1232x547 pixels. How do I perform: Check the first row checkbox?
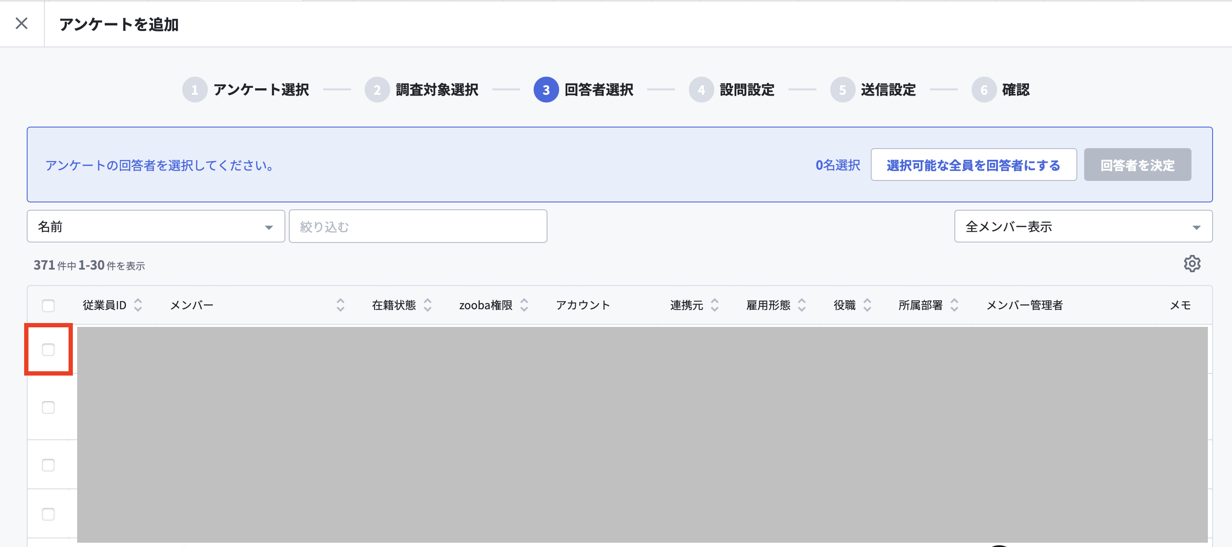[48, 350]
